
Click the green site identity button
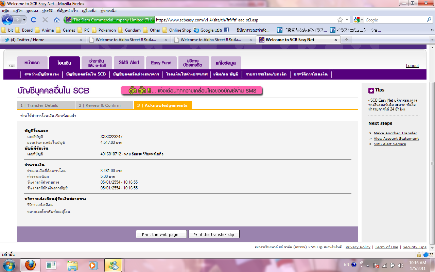click(x=109, y=20)
